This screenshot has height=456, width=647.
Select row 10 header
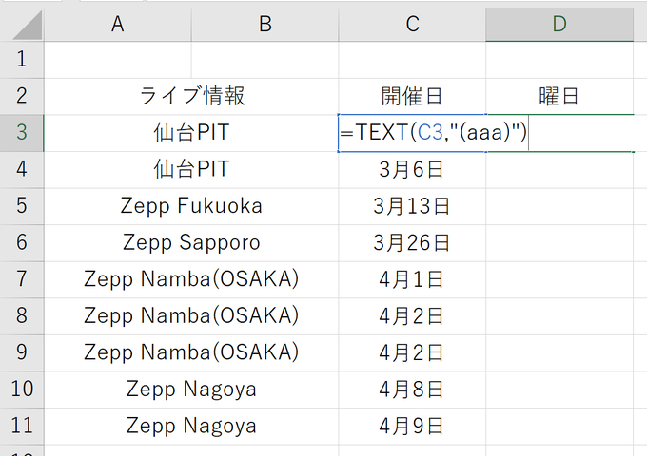[22, 389]
